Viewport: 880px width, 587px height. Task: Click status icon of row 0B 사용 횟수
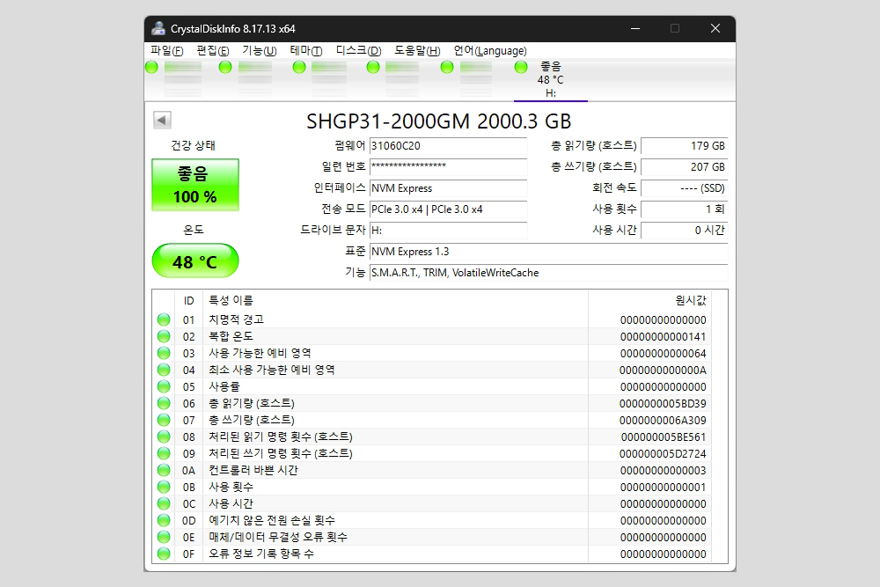click(164, 487)
